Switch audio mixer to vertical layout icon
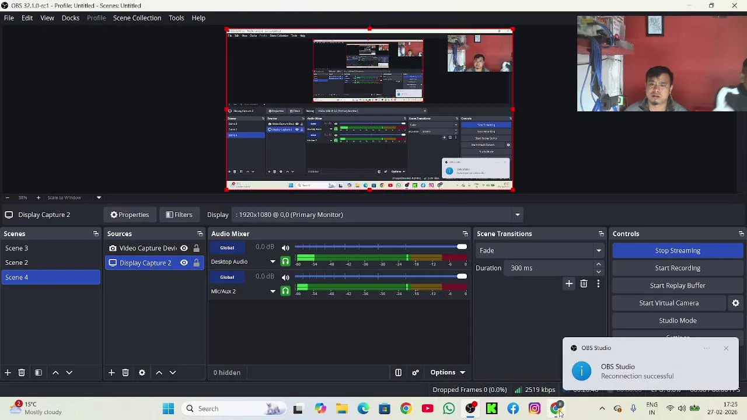This screenshot has width=747, height=420. [x=398, y=372]
